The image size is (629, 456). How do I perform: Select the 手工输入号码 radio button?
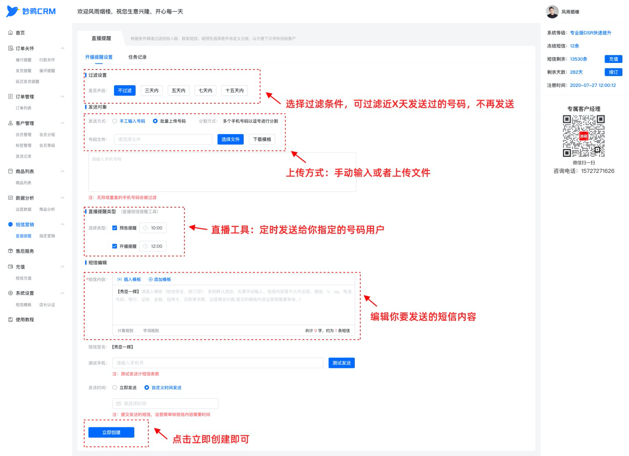click(114, 121)
